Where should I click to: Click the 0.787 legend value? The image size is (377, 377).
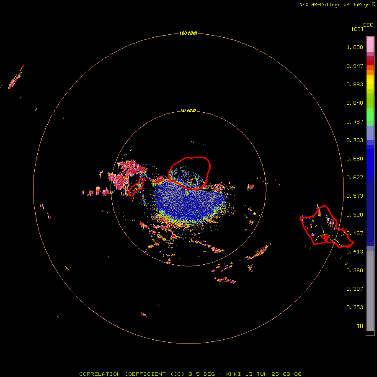(x=355, y=121)
